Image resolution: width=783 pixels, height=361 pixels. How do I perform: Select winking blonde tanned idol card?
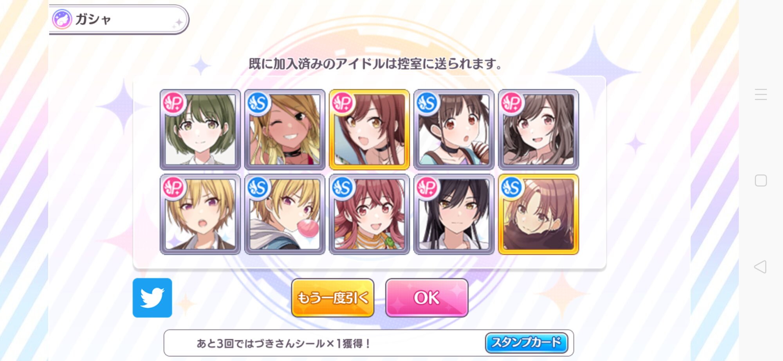click(285, 129)
